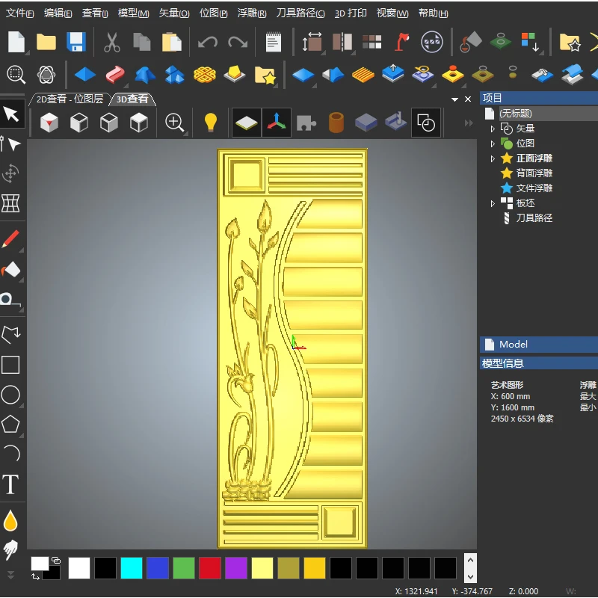
Task: Click the scissors Cut icon
Action: [112, 42]
